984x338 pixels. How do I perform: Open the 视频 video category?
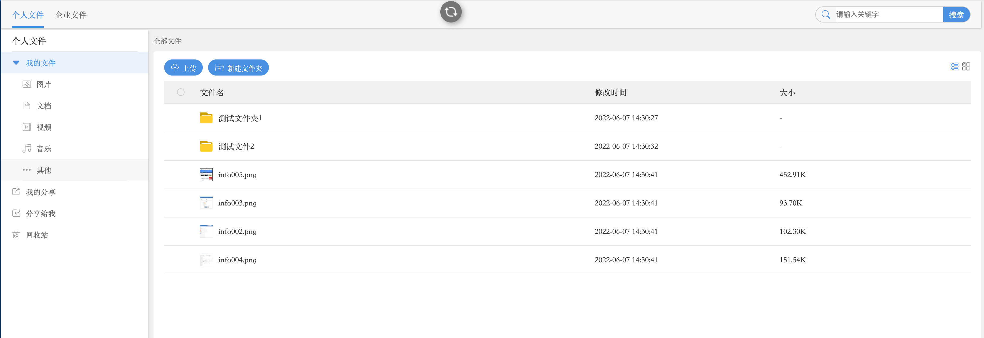[43, 127]
